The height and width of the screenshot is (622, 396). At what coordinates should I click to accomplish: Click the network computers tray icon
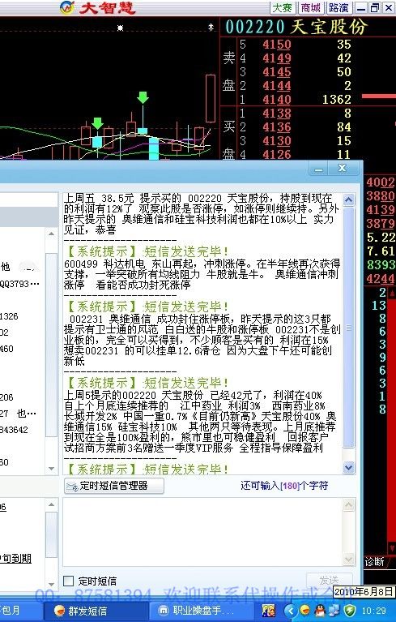coord(334,611)
